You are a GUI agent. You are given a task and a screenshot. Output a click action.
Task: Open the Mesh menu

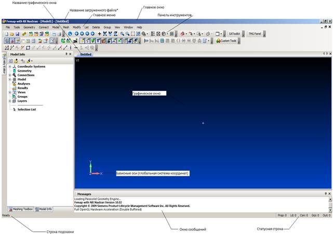pos(66,27)
